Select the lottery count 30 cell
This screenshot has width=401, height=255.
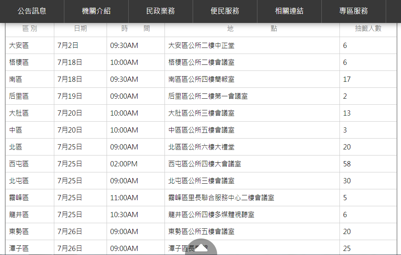(368, 180)
